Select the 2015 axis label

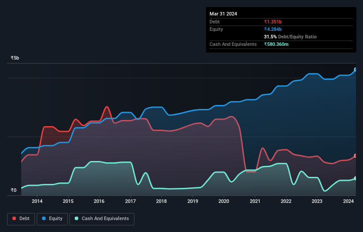point(68,201)
